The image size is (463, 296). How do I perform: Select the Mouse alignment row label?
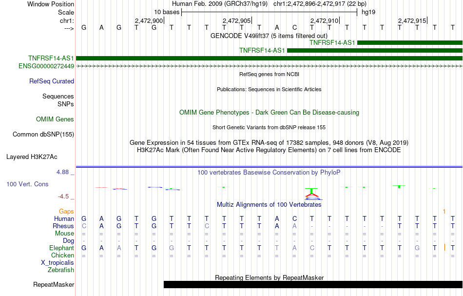click(x=64, y=234)
